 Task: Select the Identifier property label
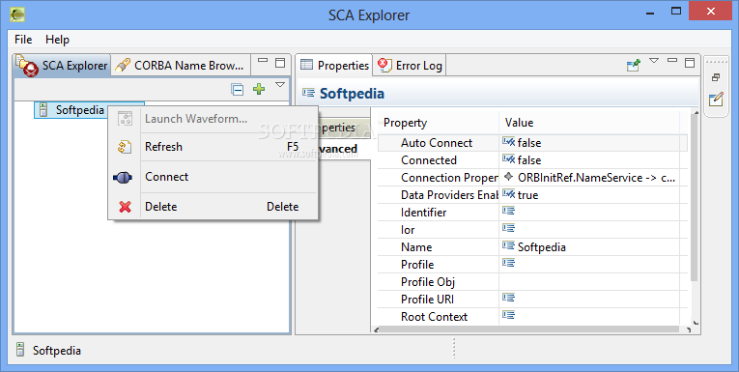[x=423, y=213]
